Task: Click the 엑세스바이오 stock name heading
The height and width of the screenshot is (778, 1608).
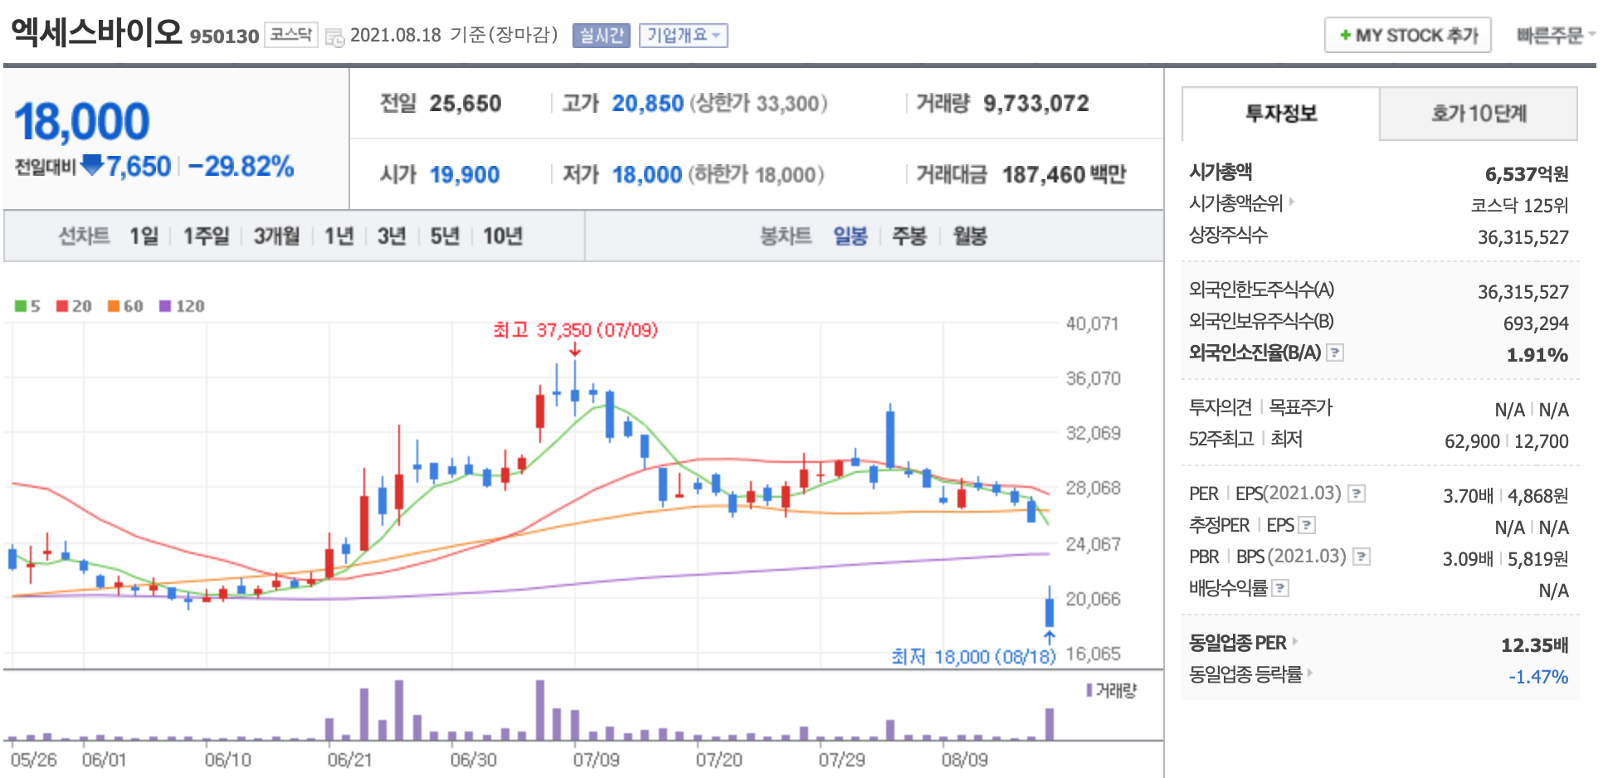Action: (96, 32)
